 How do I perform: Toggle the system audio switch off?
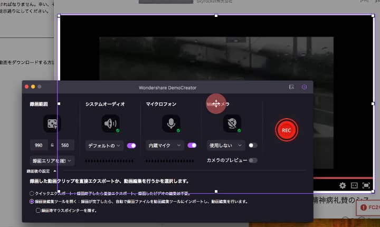click(x=131, y=145)
